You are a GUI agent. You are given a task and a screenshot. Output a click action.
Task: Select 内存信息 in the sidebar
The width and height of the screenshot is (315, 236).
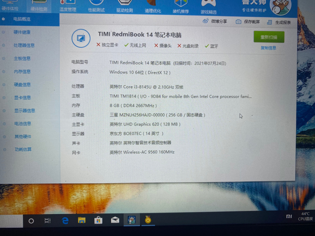[22, 71]
